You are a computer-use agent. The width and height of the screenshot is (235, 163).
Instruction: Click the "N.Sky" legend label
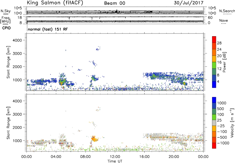[6, 11]
